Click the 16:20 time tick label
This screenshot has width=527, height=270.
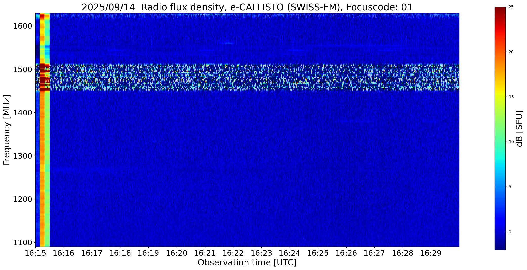coord(177,253)
